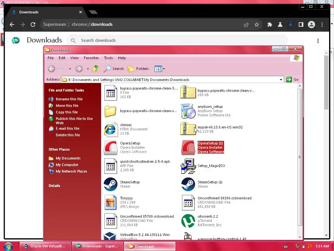Toggle the browser side panel icon
The width and height of the screenshot is (334, 251).
point(301,25)
